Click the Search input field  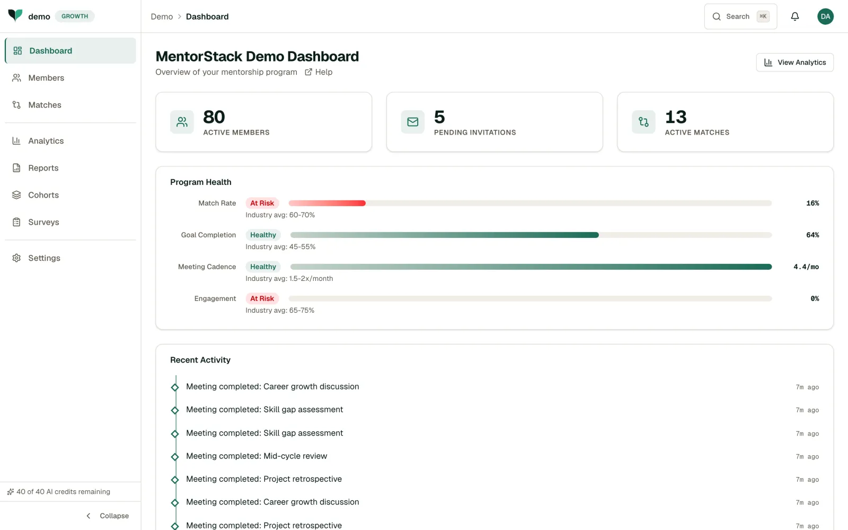click(x=740, y=16)
